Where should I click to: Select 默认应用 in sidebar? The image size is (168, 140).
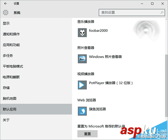pos(36,109)
